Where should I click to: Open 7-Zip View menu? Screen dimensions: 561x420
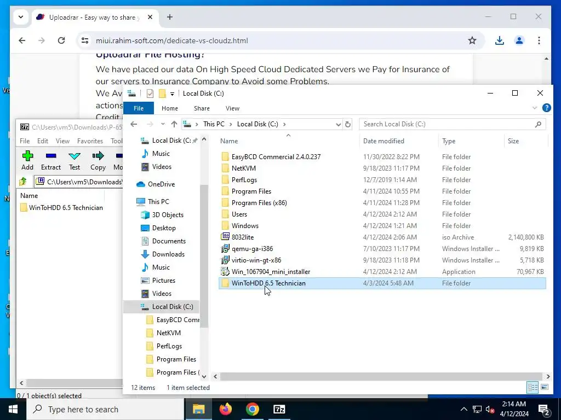click(62, 141)
